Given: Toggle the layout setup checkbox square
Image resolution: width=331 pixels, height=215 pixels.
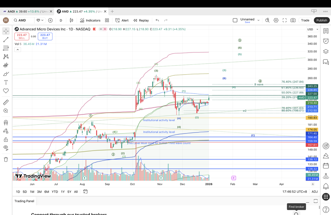Looking at the screenshot, I should 235,20.
